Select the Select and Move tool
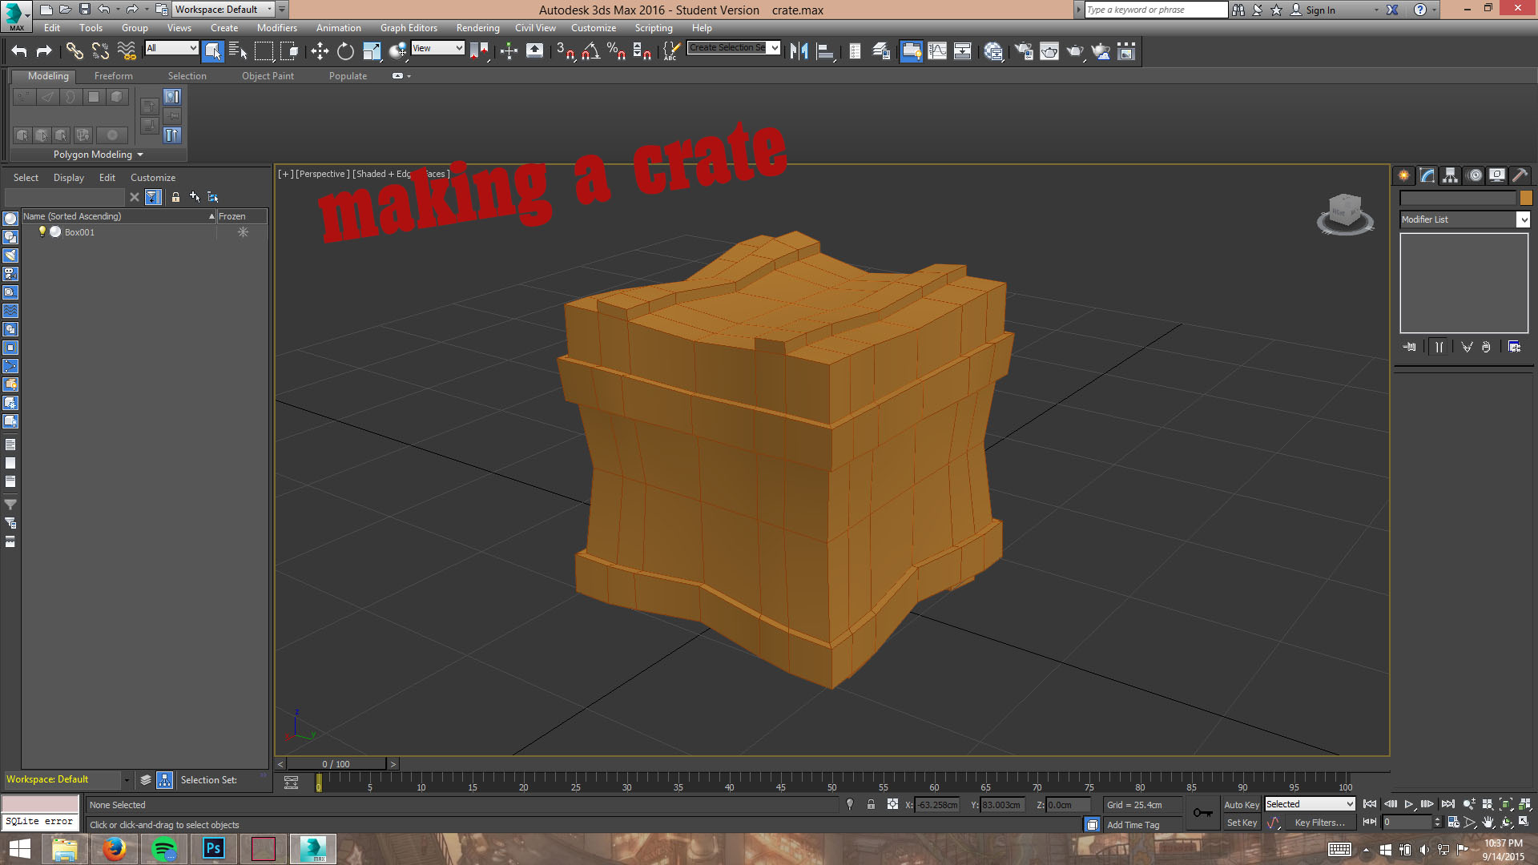The image size is (1538, 865). (x=320, y=50)
